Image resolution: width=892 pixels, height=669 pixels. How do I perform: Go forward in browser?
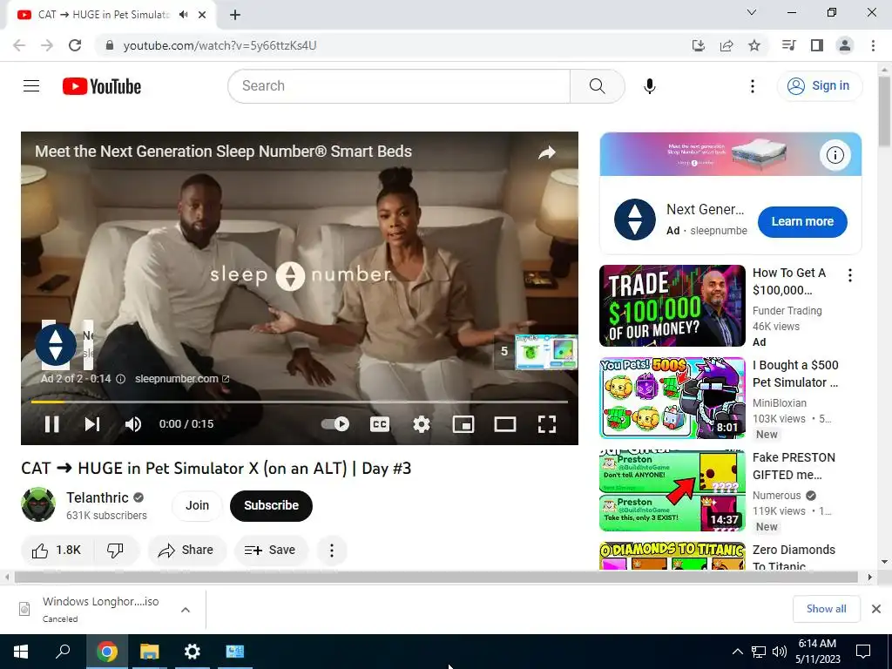pyautogui.click(x=47, y=45)
